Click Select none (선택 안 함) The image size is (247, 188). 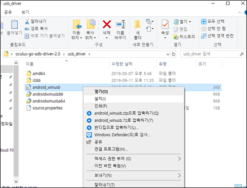[214, 29]
